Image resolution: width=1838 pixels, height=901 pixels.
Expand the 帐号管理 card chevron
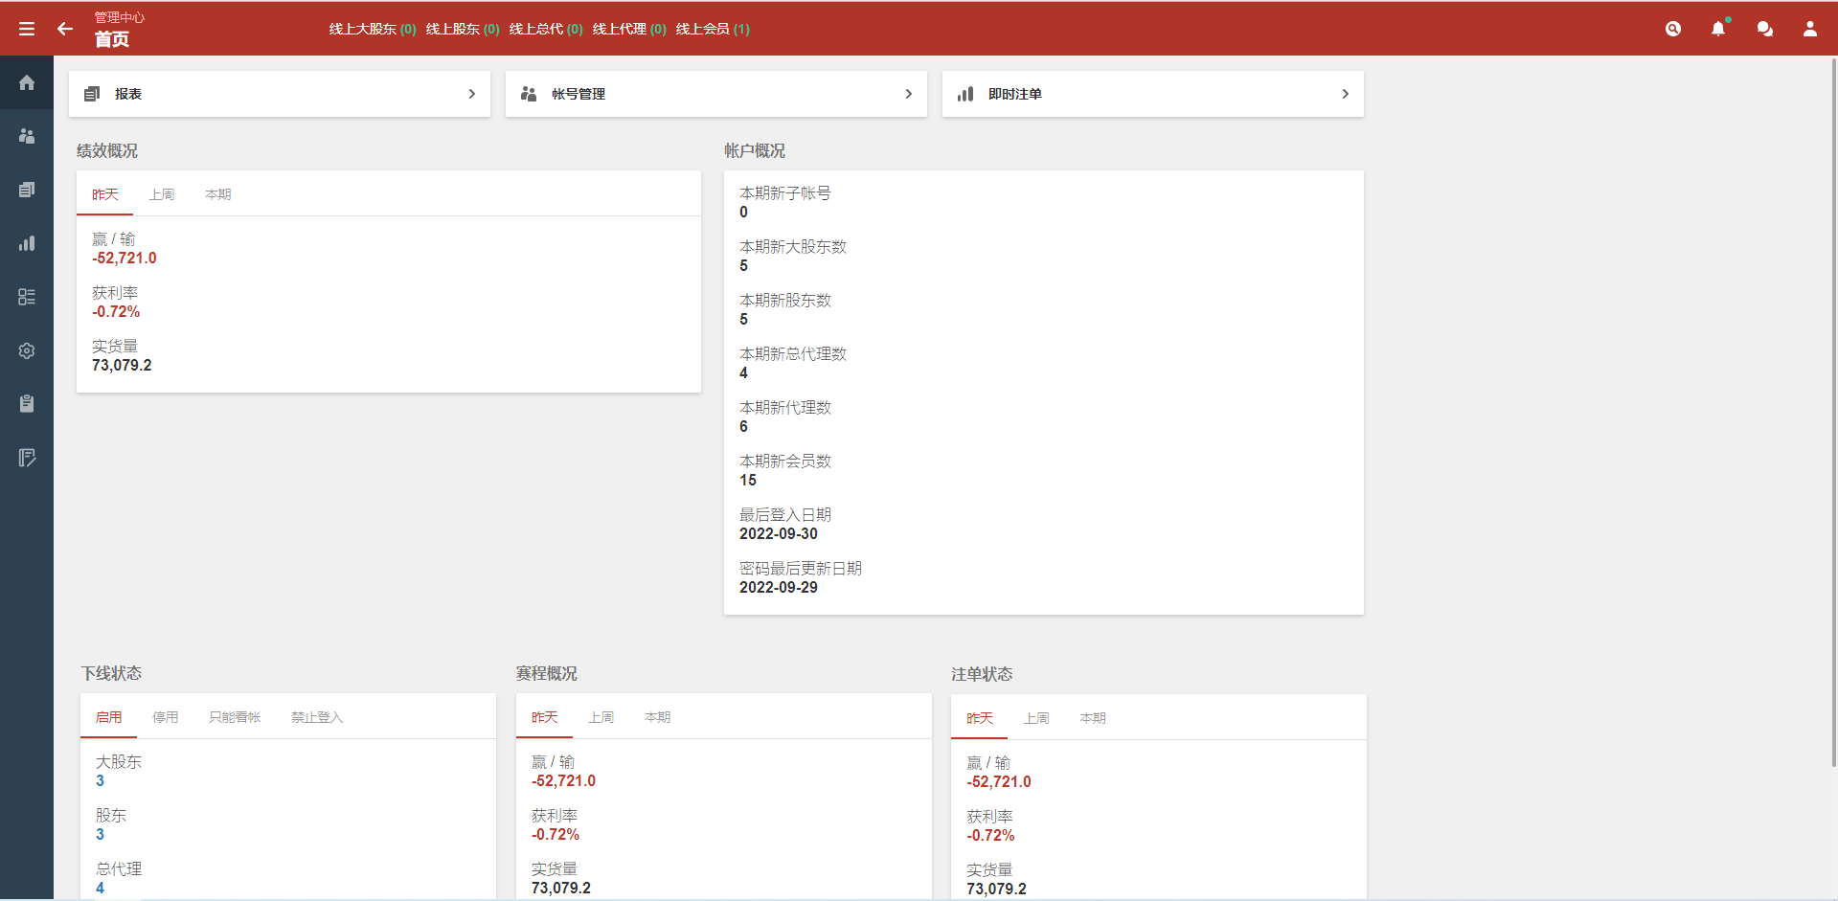908,94
